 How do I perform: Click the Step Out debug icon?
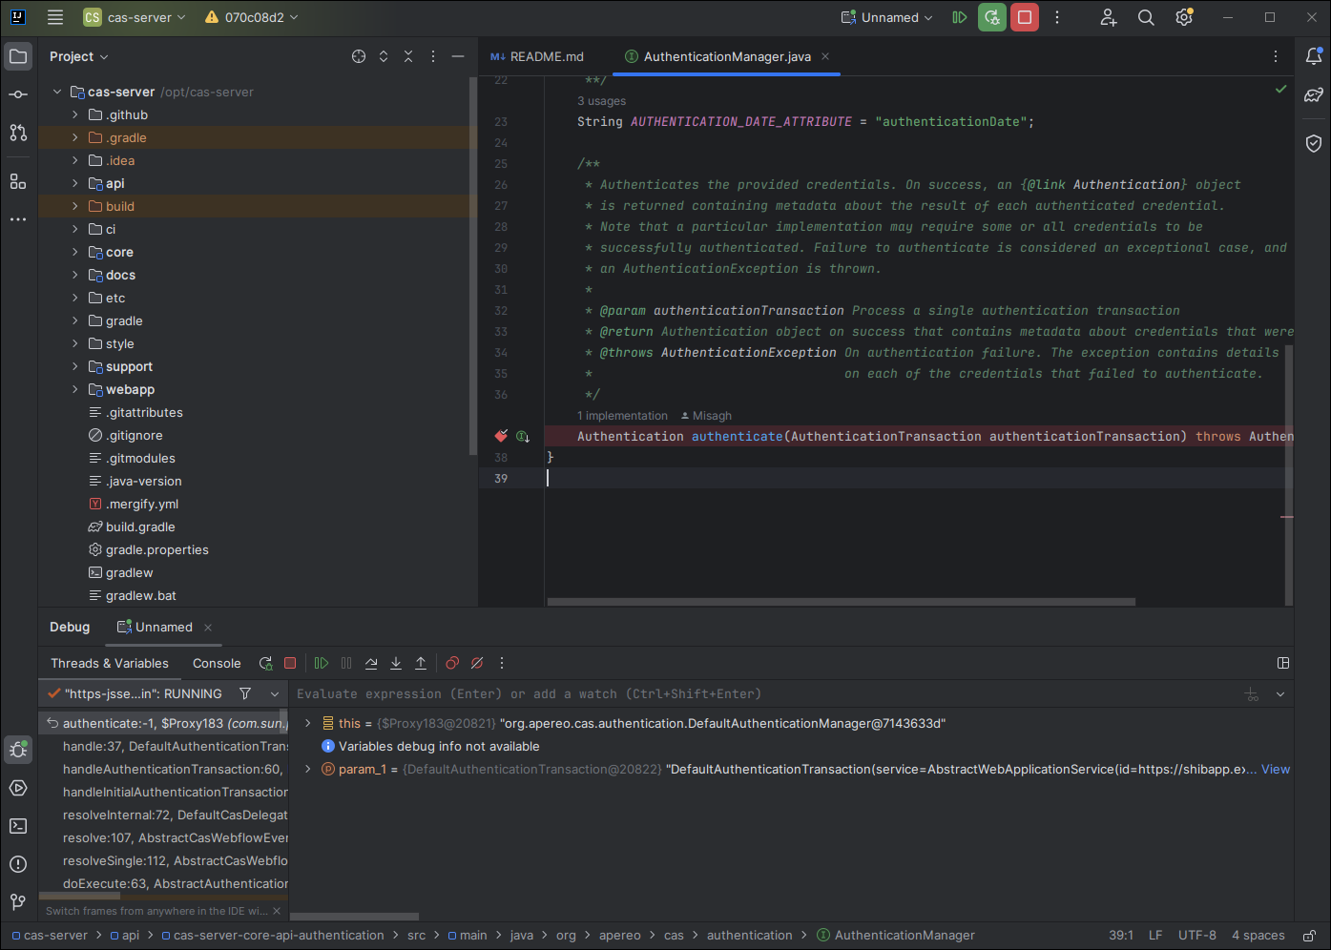click(421, 663)
